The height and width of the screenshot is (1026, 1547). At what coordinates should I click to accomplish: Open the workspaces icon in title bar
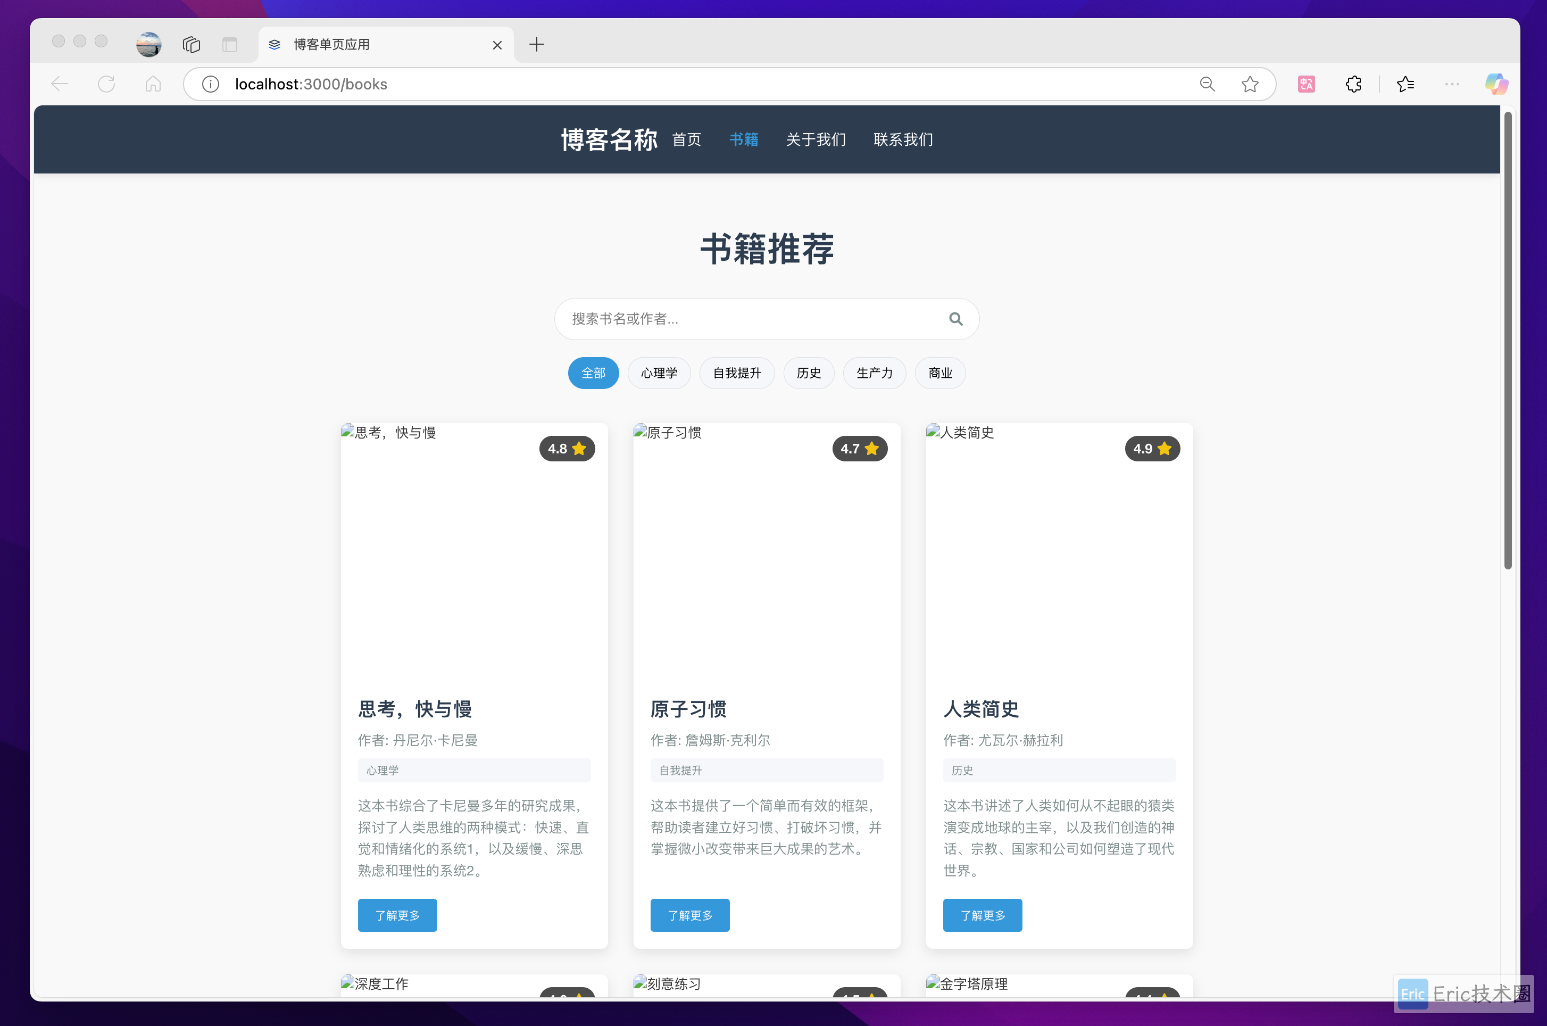click(191, 45)
